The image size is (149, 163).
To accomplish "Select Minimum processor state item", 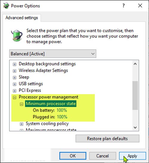I will click(51, 104).
